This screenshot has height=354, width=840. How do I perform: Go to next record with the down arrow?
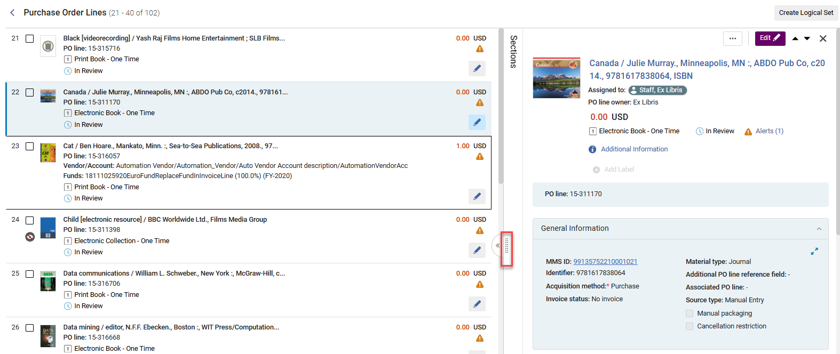click(807, 38)
